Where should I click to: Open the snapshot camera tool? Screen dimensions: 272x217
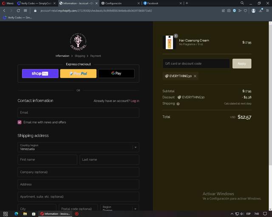click(x=229, y=11)
